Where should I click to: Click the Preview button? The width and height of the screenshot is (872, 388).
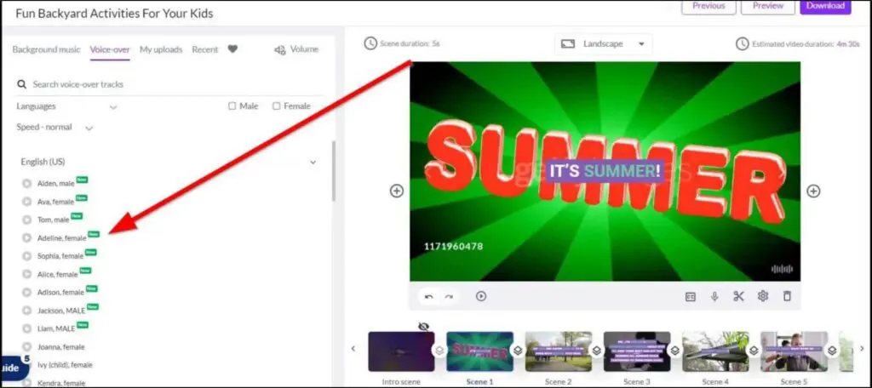[767, 6]
